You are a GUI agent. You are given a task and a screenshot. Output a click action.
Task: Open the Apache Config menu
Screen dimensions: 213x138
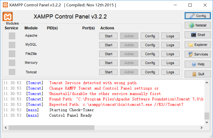pyautogui.click(x=150, y=36)
